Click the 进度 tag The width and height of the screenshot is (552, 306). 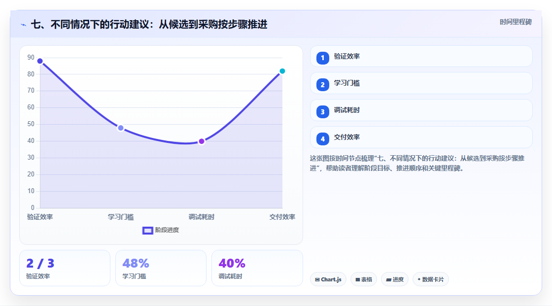tap(395, 279)
